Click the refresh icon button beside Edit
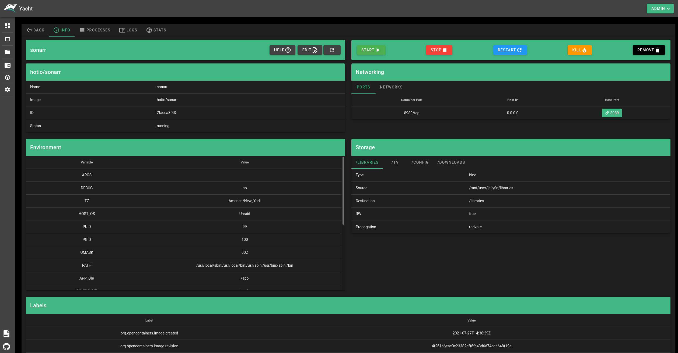 [332, 50]
